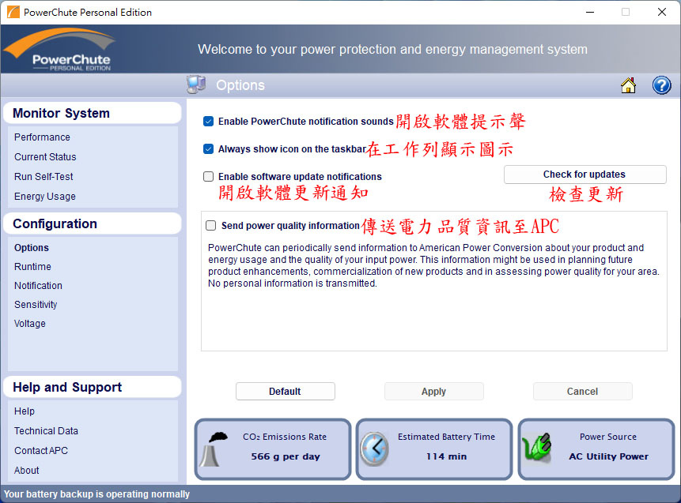Tick Send power quality information checkbox
681x503 pixels.
tap(210, 226)
